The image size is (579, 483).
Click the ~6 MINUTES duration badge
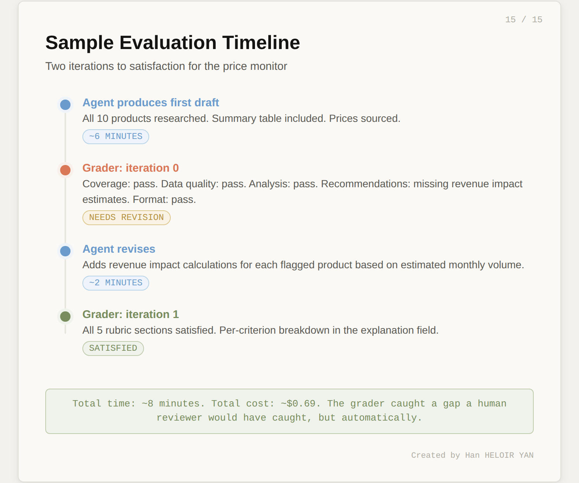pos(115,136)
